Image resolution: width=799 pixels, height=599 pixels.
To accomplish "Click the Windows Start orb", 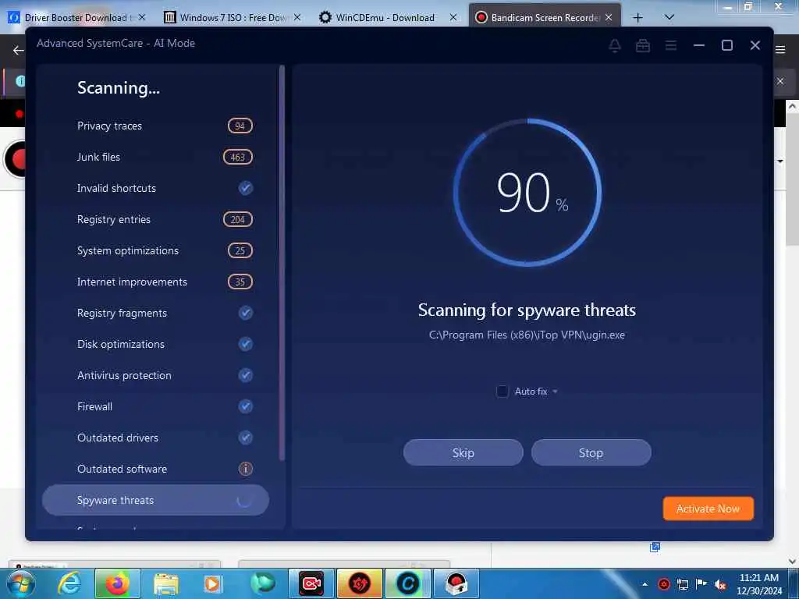I will (21, 583).
